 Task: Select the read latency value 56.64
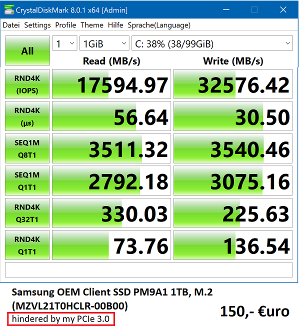tap(111, 116)
